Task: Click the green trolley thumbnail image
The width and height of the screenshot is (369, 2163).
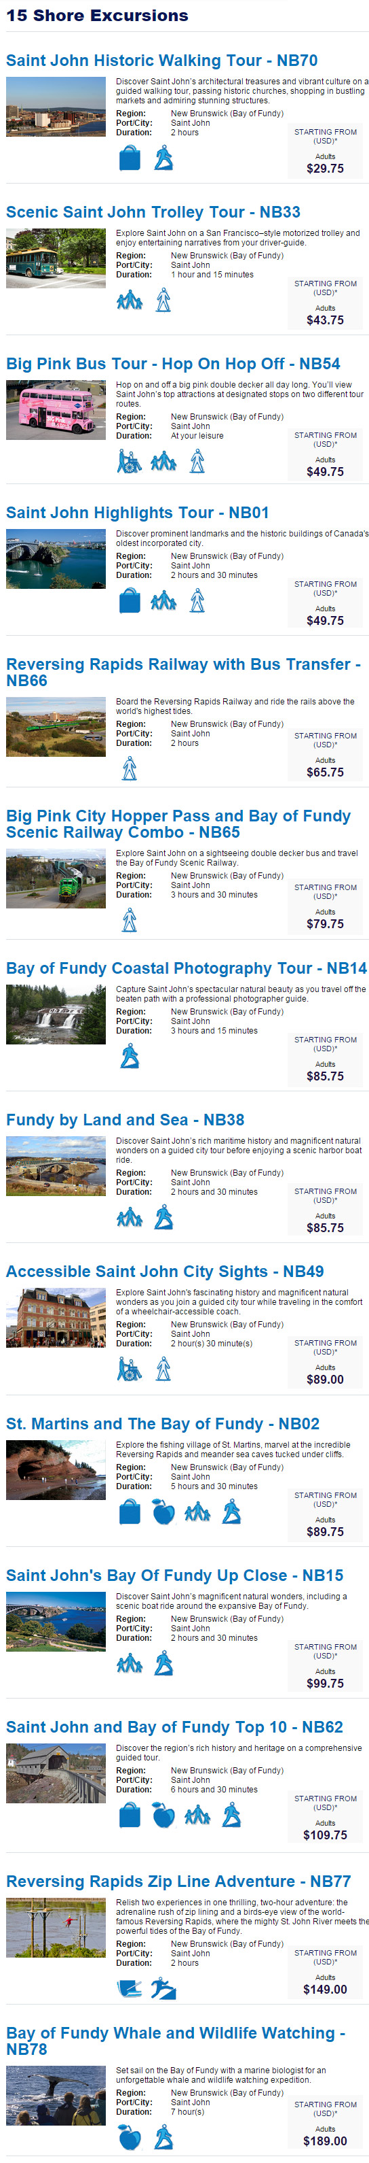Action: (56, 258)
